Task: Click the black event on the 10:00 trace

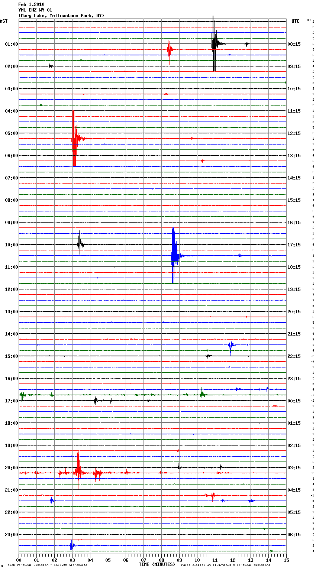Action: click(x=79, y=244)
